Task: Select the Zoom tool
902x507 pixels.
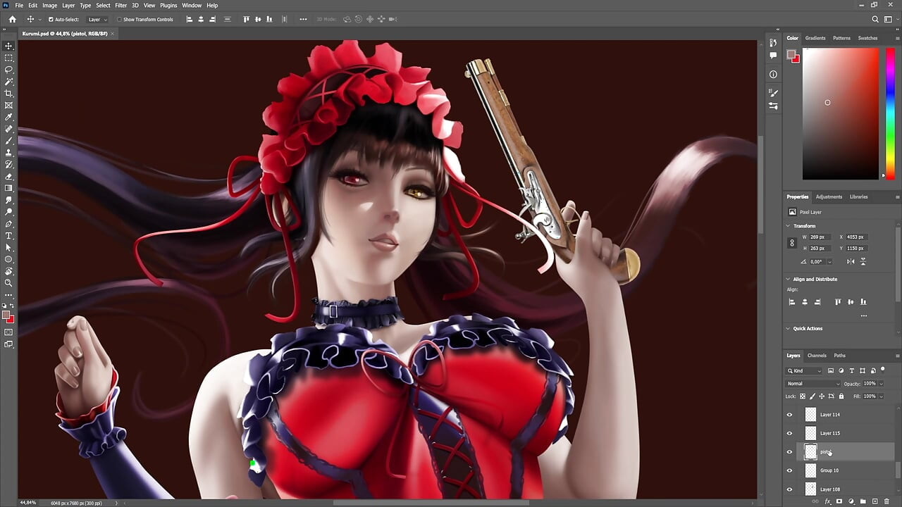Action: point(8,282)
